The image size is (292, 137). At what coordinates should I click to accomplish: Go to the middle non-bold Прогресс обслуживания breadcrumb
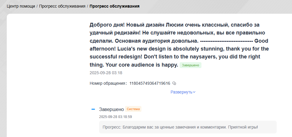[62, 6]
